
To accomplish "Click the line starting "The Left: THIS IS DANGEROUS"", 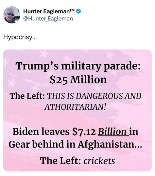I will tap(76, 96).
